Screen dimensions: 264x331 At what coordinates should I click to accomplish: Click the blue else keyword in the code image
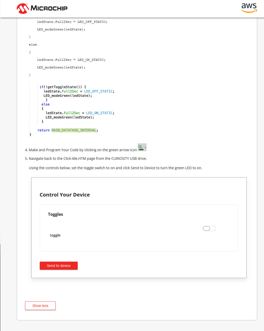click(x=46, y=104)
